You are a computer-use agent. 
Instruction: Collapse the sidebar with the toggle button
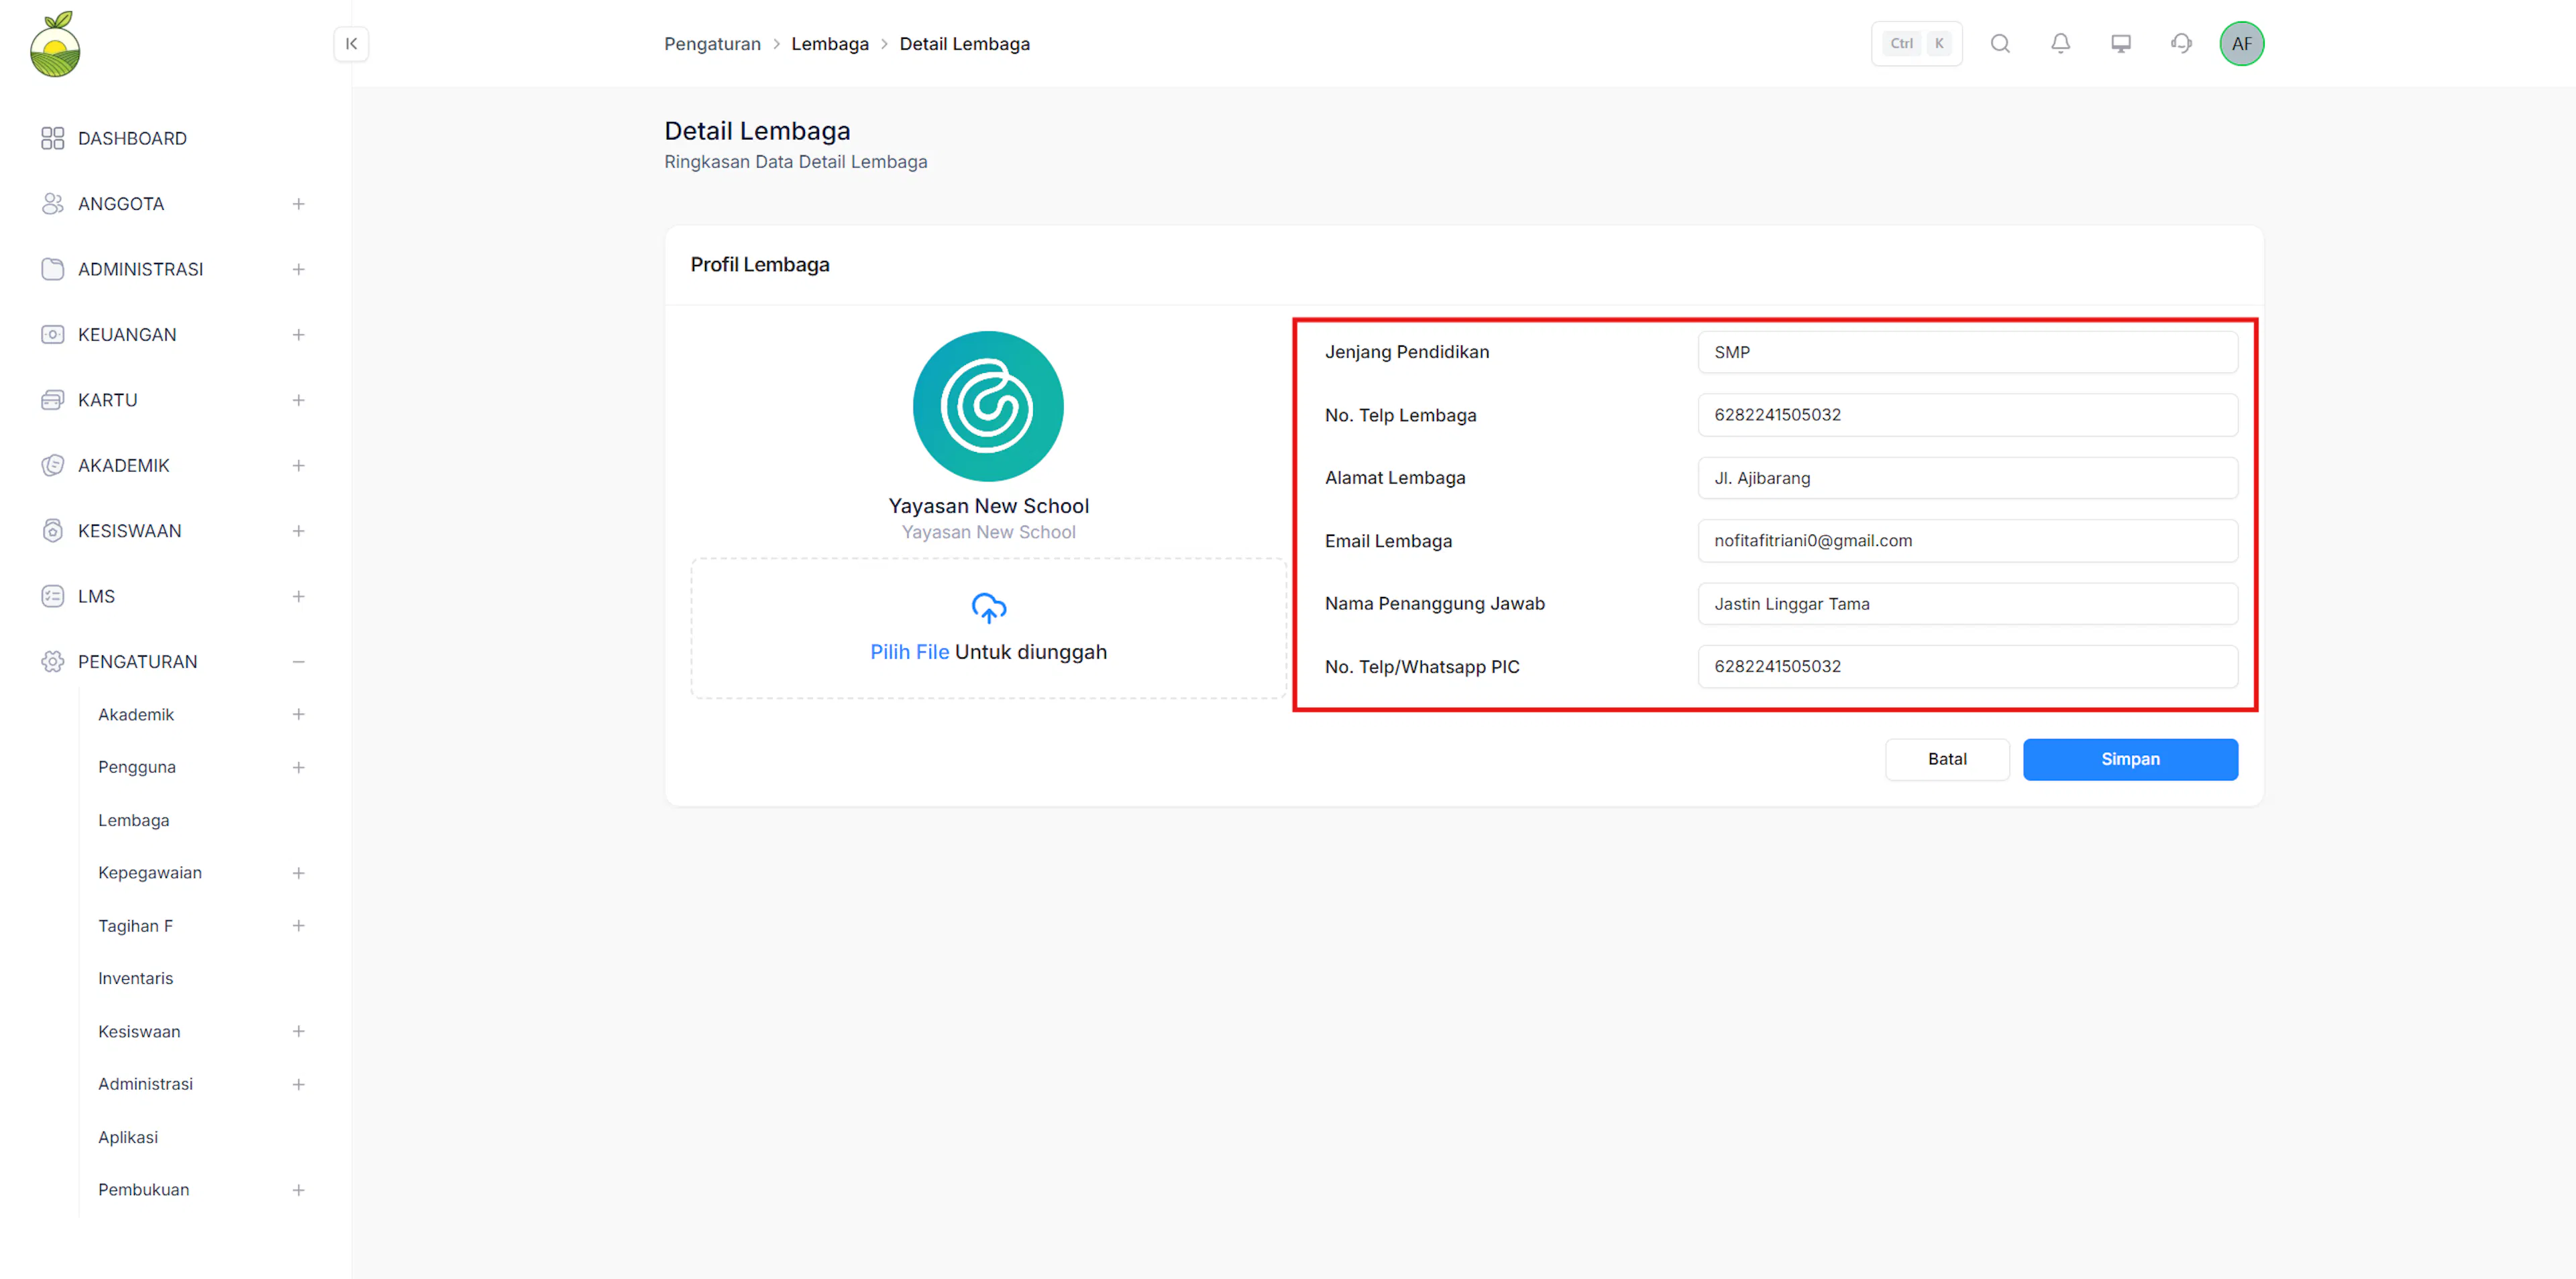(351, 44)
